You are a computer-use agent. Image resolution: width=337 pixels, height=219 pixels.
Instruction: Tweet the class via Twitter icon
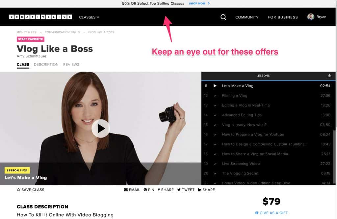179,190
